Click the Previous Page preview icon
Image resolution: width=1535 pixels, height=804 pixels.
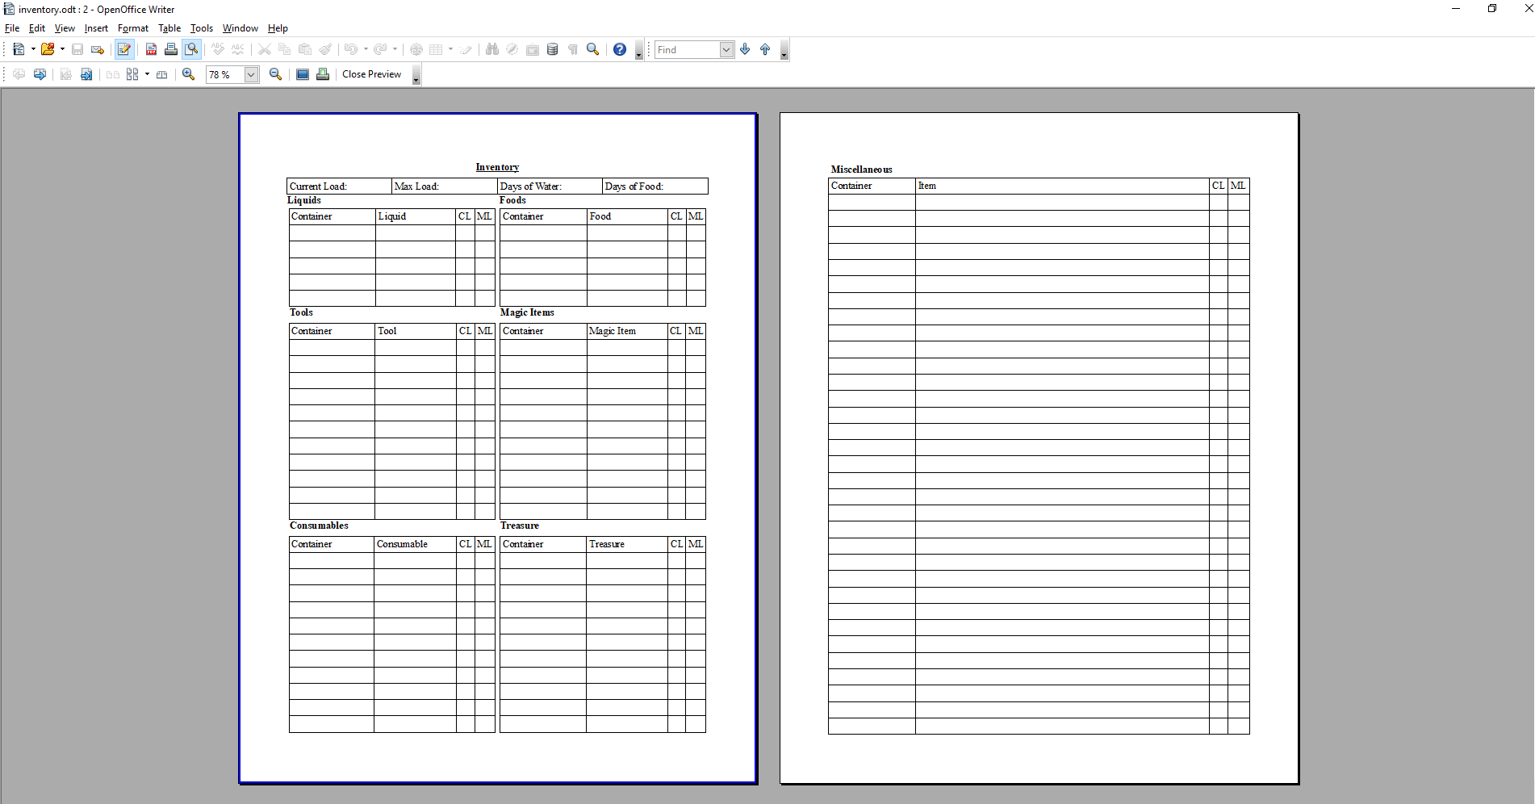point(19,74)
